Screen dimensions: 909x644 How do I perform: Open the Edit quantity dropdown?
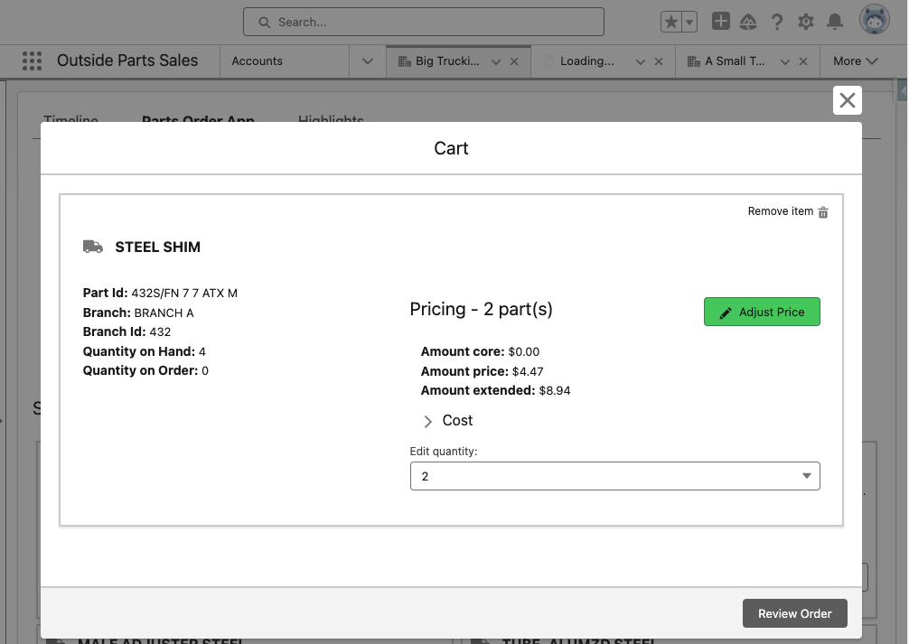point(615,476)
